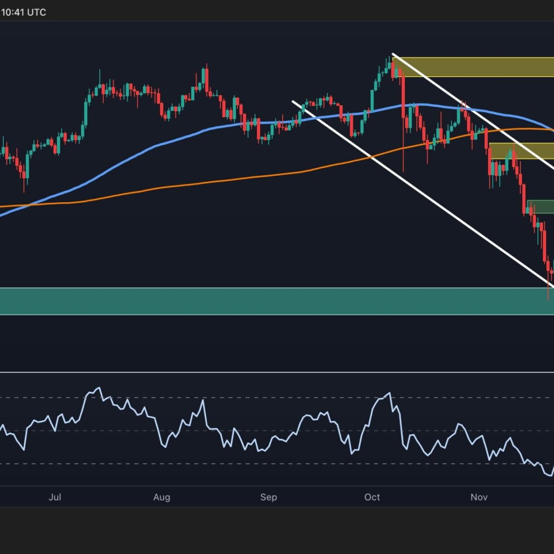Select the Sep date axis label

[x=268, y=497]
